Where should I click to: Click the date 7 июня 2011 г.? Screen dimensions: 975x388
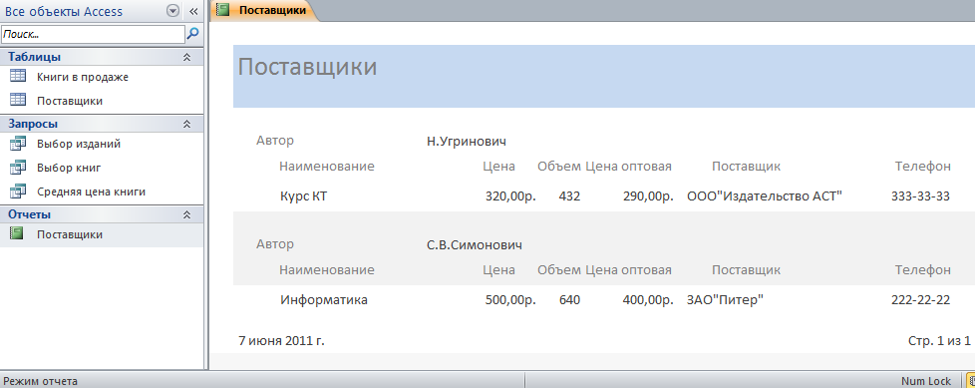[x=282, y=341]
